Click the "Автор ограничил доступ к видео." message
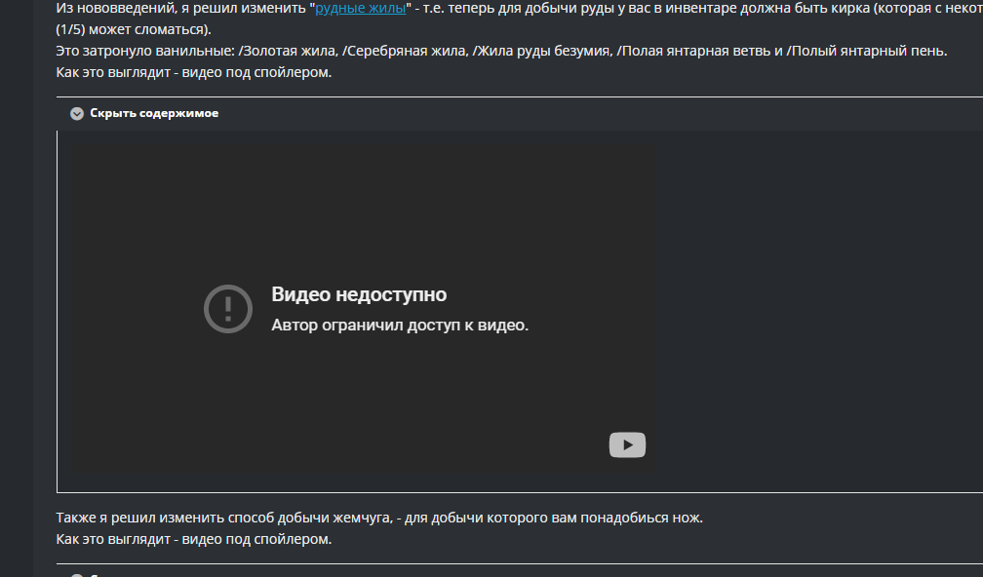The width and height of the screenshot is (983, 577). [400, 326]
